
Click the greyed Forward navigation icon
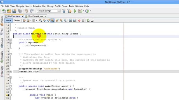pyautogui.click(x=34, y=21)
